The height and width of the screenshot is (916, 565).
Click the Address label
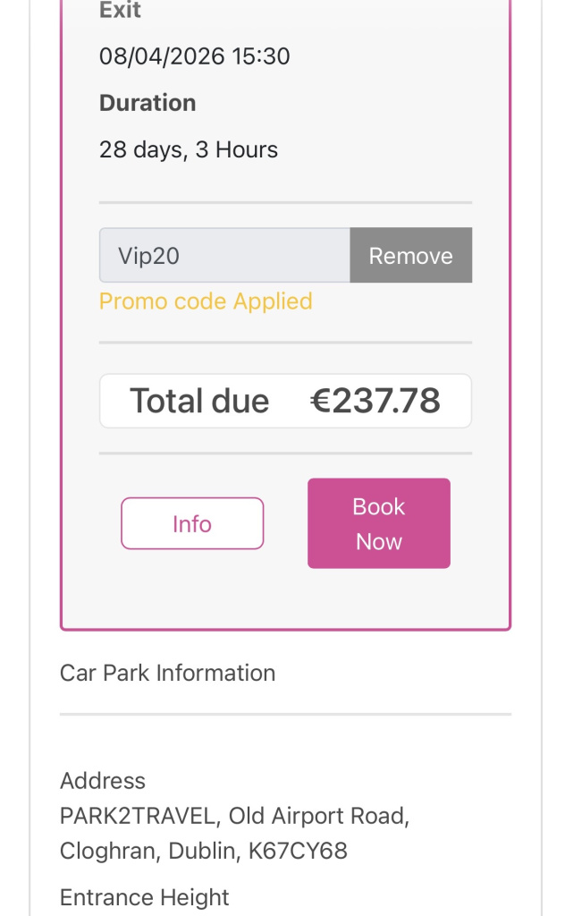103,781
